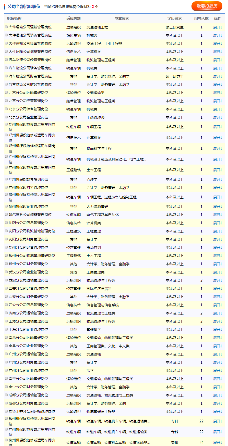228x446 pixels.
Task: Expand the 食品科学与工程 major job row
Action: click(218, 148)
